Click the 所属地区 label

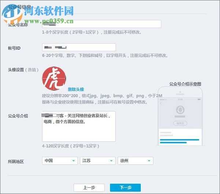click(16, 162)
